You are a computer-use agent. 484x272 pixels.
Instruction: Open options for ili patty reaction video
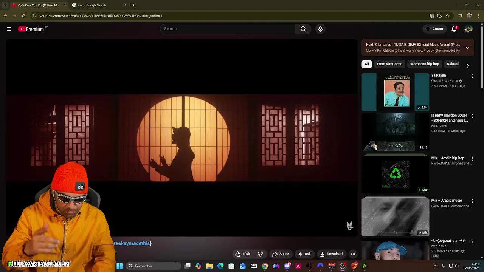(472, 116)
